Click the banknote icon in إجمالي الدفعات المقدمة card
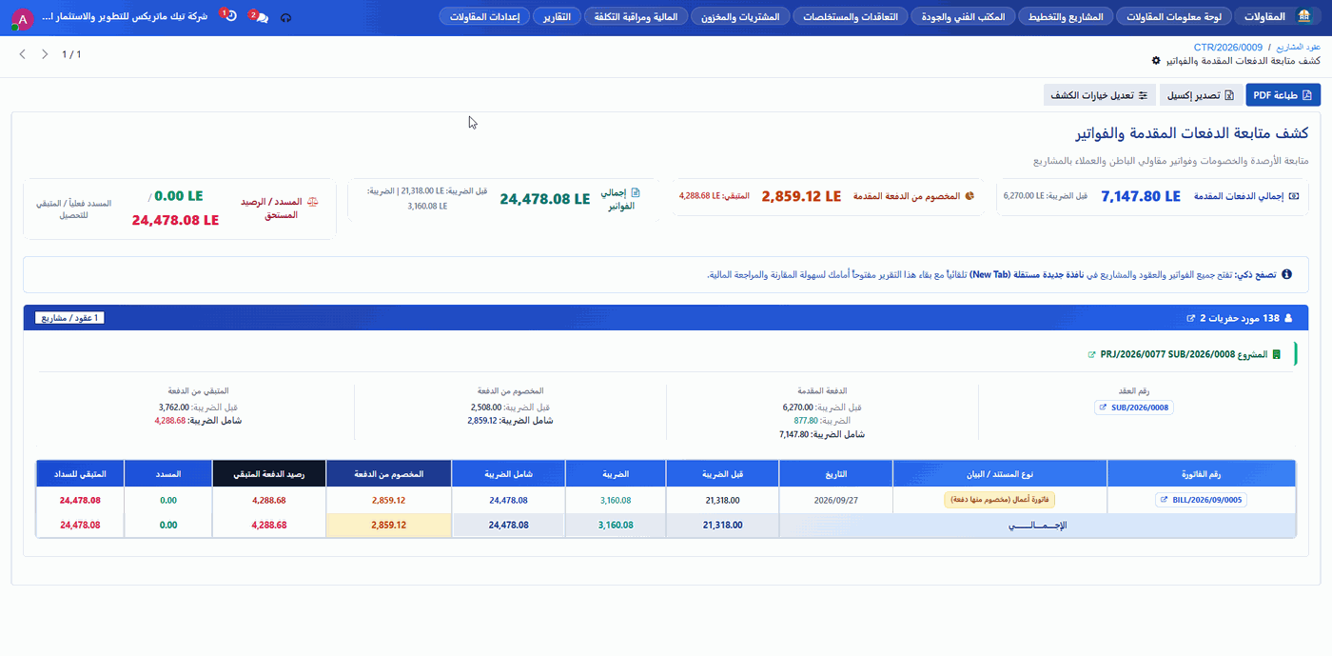 1293,196
